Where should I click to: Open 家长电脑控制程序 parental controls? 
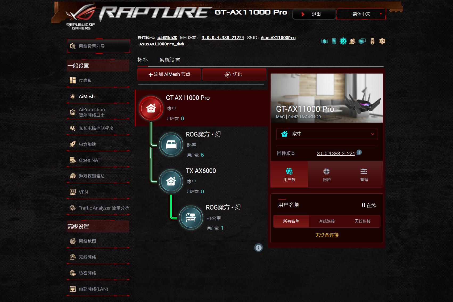pyautogui.click(x=98, y=128)
